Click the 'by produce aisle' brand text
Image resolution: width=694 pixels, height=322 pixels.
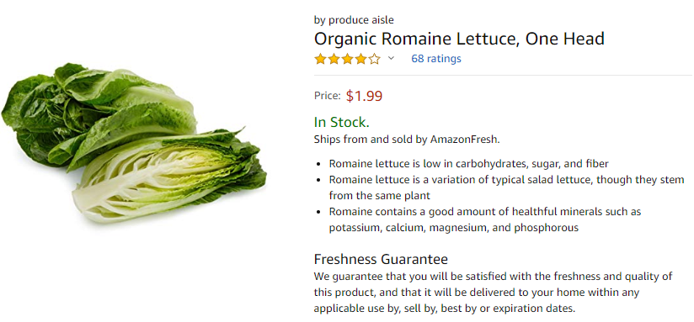click(x=354, y=20)
